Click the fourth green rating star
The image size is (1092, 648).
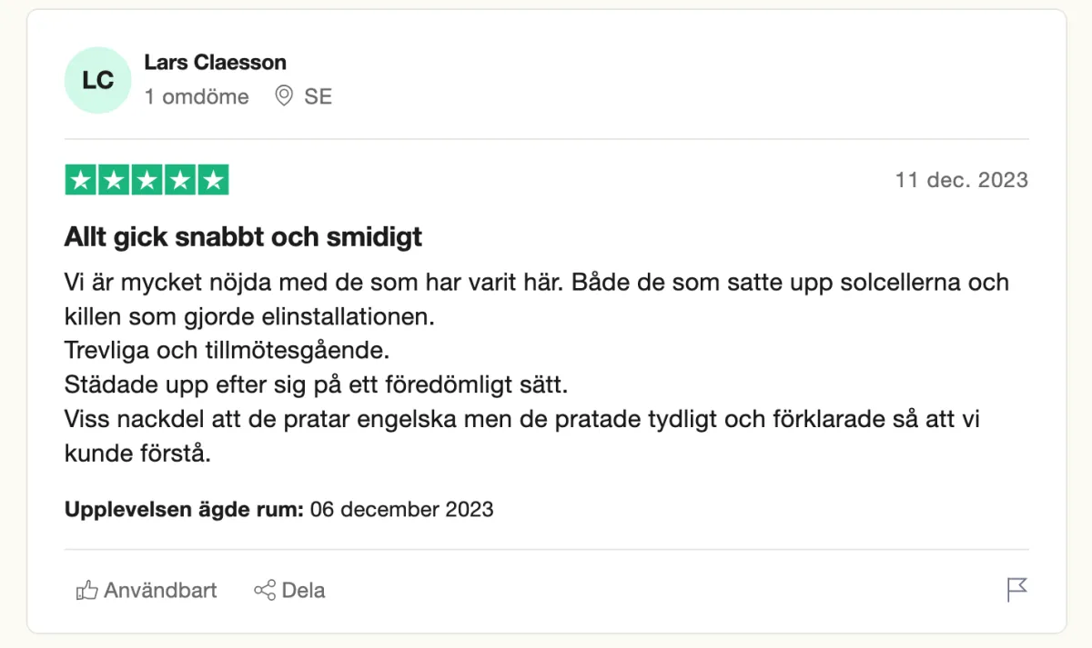point(179,180)
